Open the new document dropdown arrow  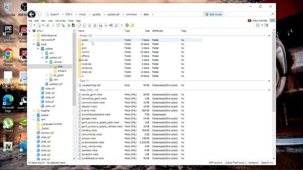tap(35, 25)
